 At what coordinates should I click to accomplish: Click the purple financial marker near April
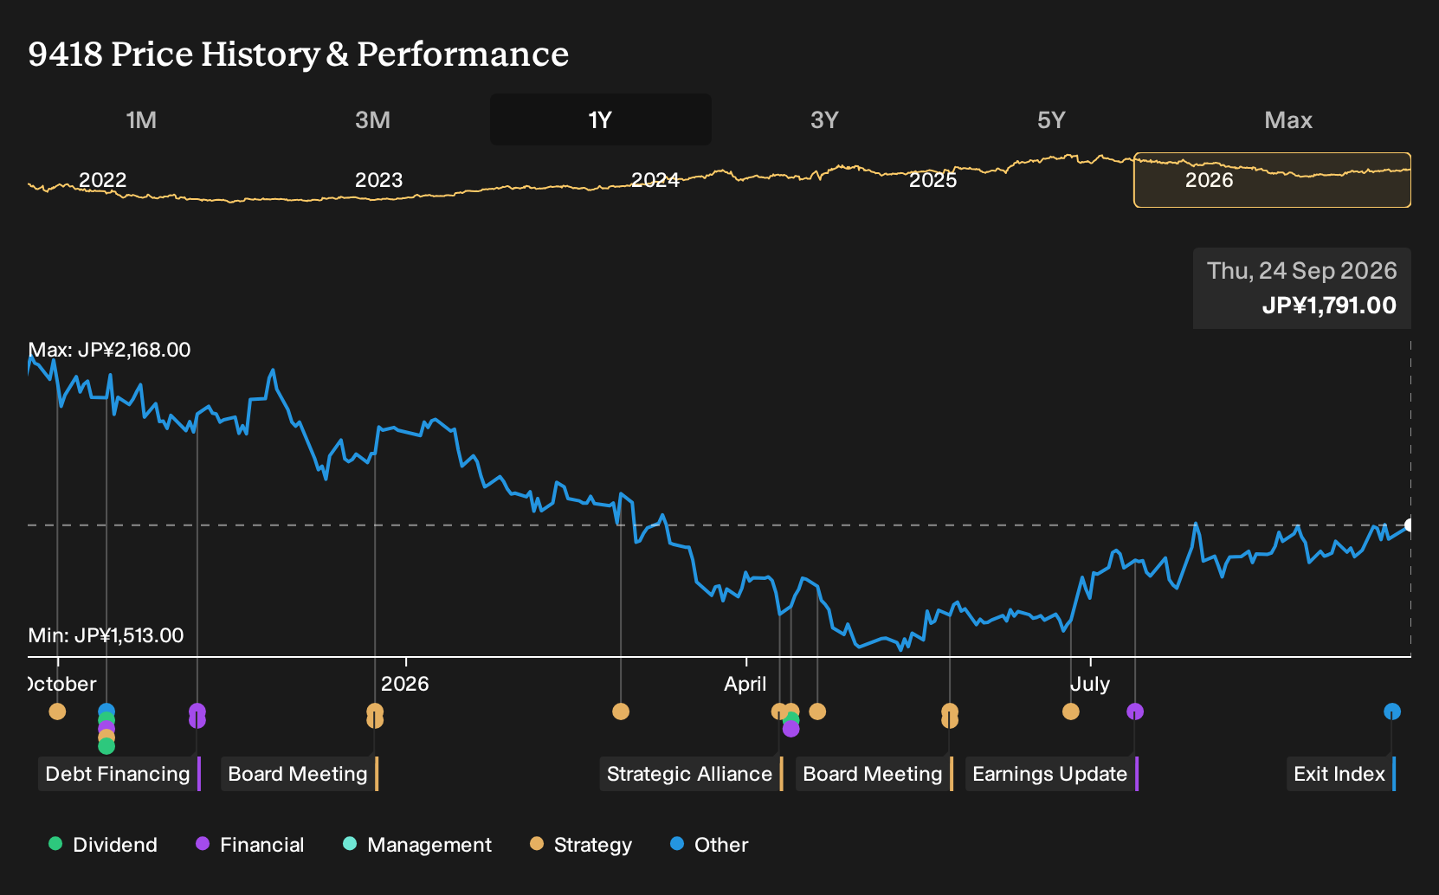[x=790, y=729]
